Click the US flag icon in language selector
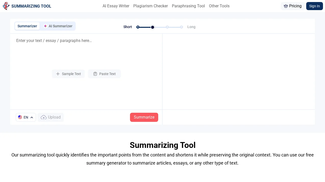This screenshot has width=325, height=182. pyautogui.click(x=20, y=117)
